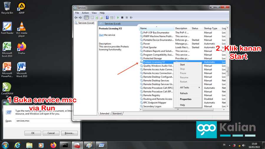The height and width of the screenshot is (149, 265).
Task: Select Properties in the context menu
Action: coord(186,99)
